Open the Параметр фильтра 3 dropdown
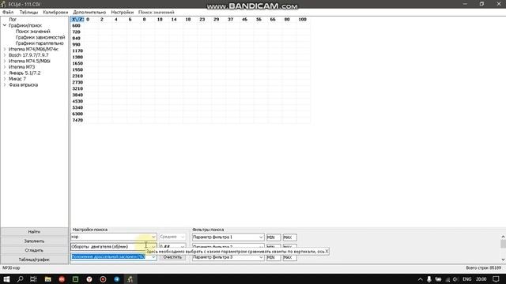 [261, 257]
